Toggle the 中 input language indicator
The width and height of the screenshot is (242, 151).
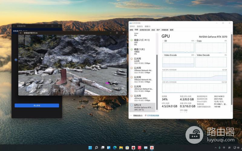(224, 148)
